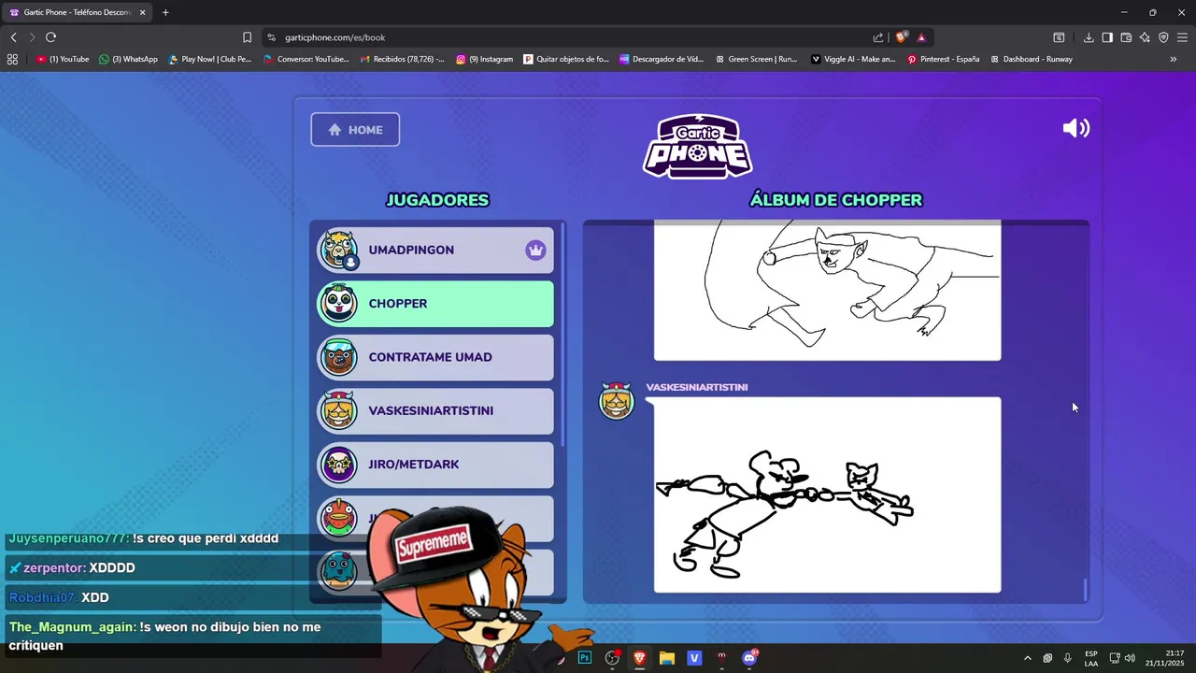Switch to the Gartic Phone browser tab
This screenshot has width=1196, height=673.
(x=77, y=12)
